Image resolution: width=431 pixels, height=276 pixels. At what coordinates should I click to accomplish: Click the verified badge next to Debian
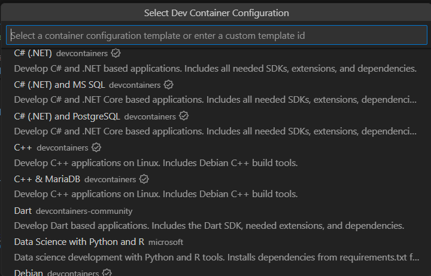pyautogui.click(x=107, y=272)
